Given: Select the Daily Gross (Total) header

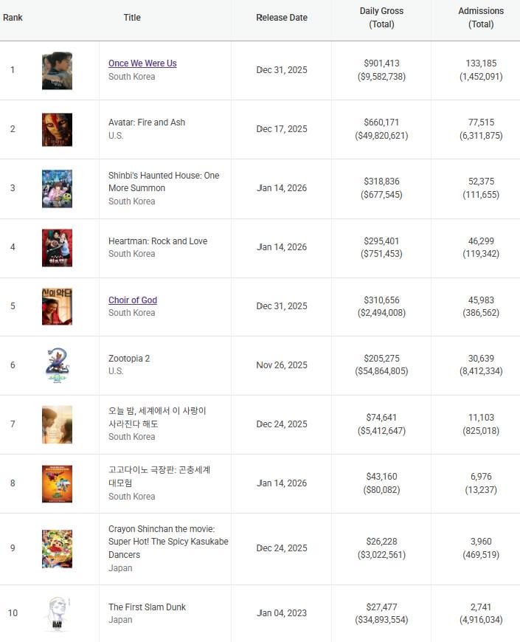Looking at the screenshot, I should pos(381,18).
